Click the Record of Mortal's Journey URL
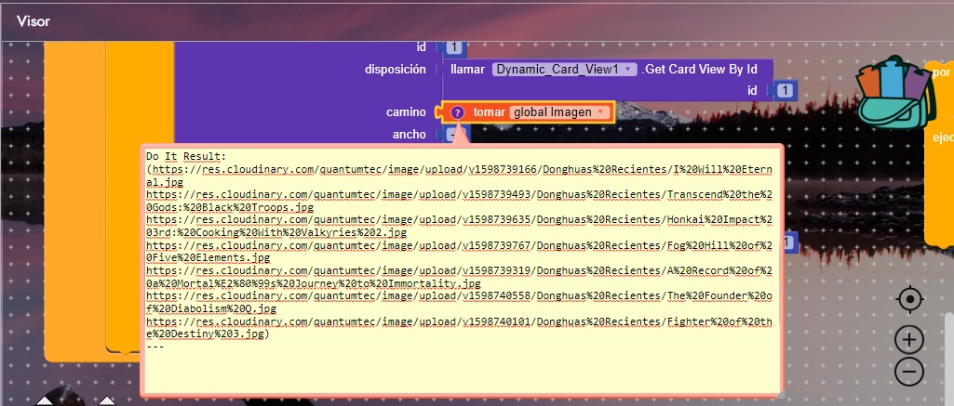Viewport: 954px width, 406px height. click(x=460, y=278)
